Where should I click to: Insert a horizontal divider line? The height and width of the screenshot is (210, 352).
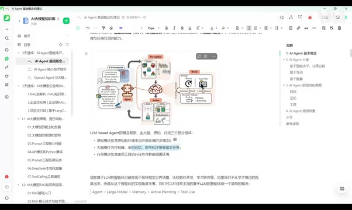click(314, 28)
